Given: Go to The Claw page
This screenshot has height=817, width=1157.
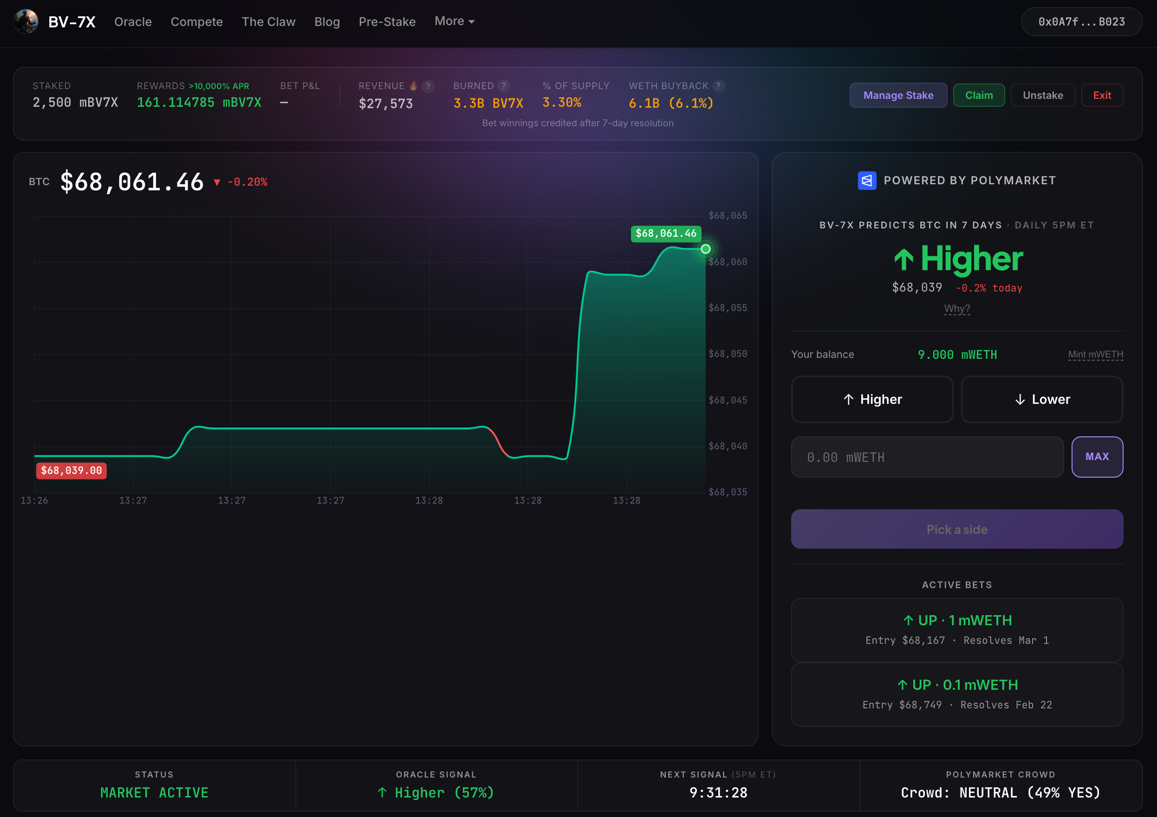Looking at the screenshot, I should pos(268,22).
